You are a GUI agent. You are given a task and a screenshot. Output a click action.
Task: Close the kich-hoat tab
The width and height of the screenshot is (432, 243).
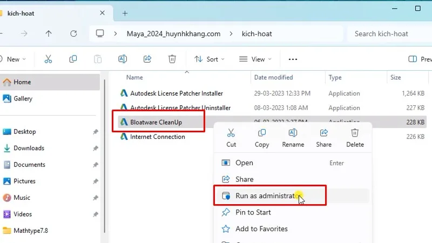[x=102, y=13]
